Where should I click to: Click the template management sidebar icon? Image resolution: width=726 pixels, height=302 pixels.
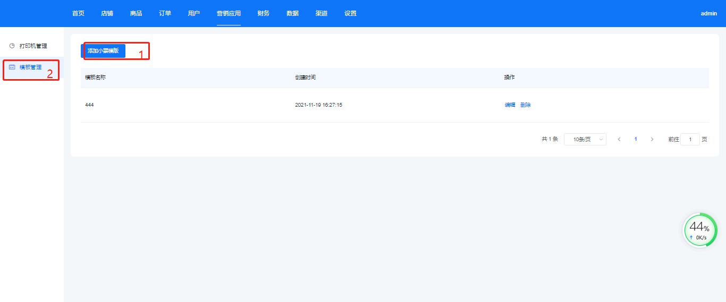12,67
